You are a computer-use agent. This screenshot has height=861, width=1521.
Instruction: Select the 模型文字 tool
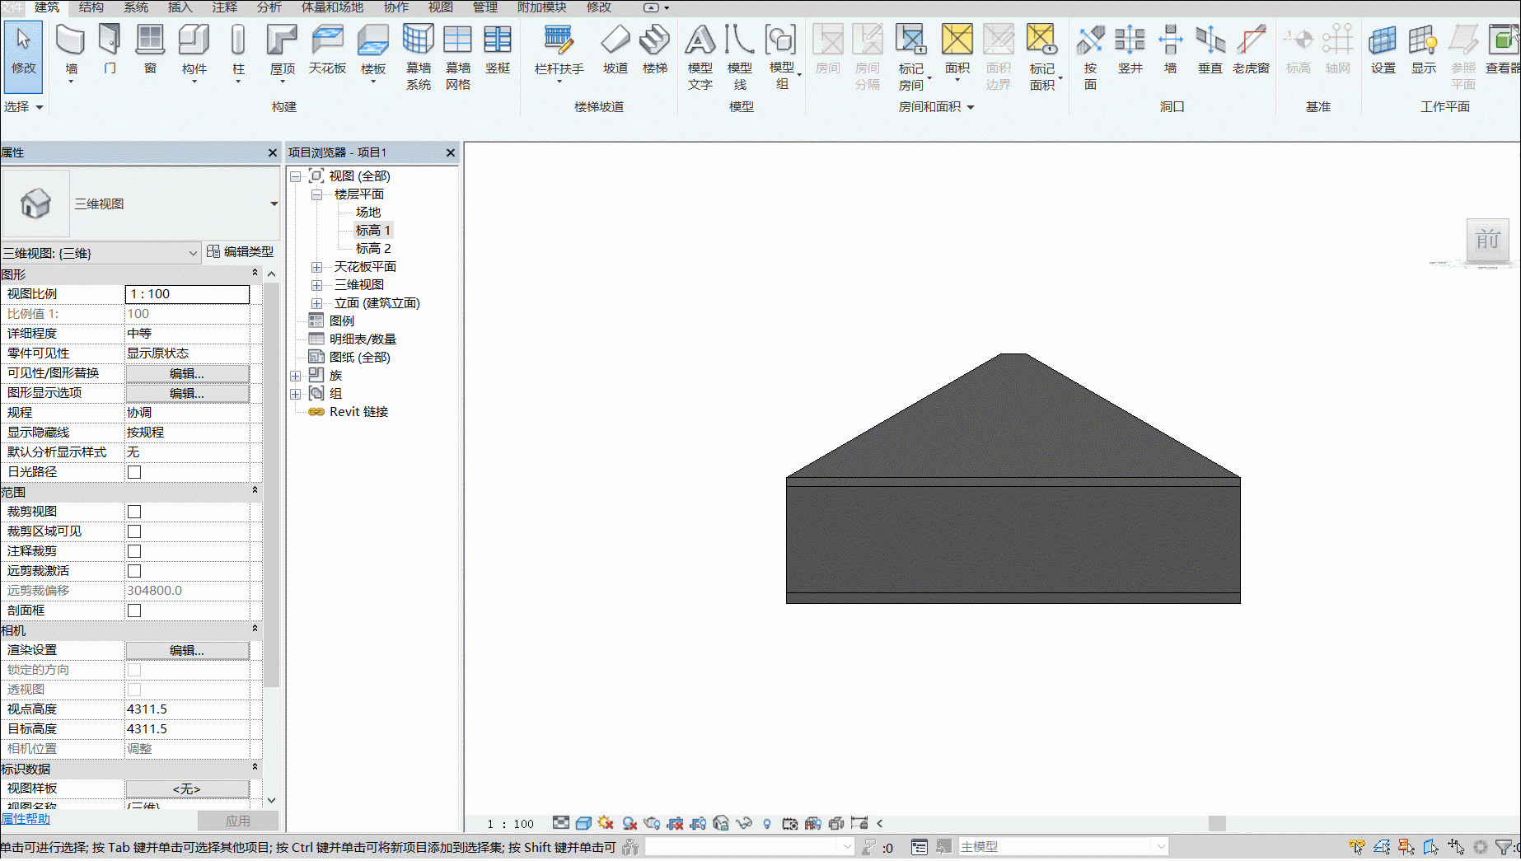[700, 56]
